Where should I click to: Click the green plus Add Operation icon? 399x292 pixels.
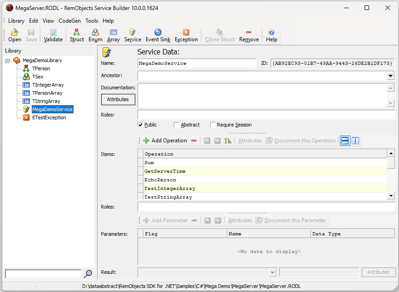click(x=146, y=141)
